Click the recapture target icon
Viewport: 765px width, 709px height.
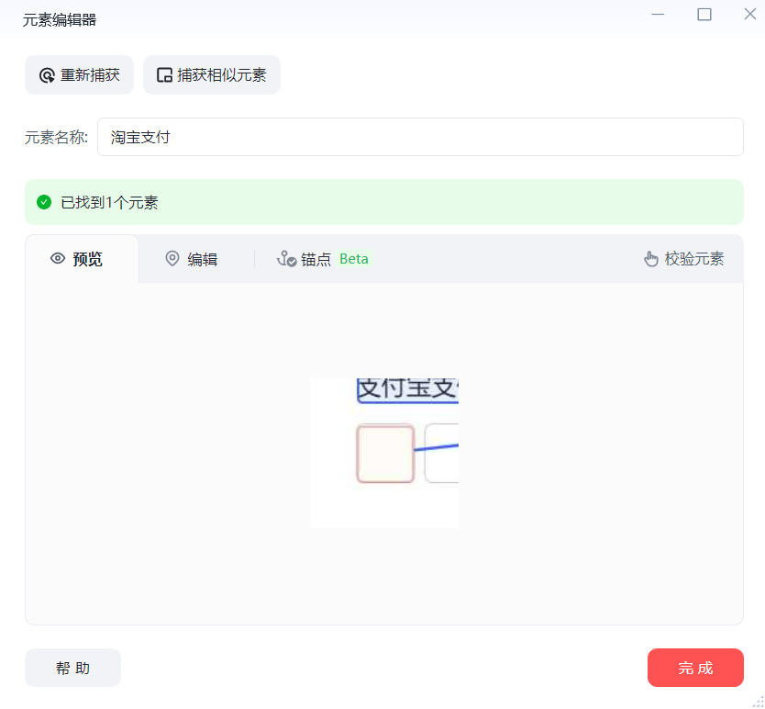tap(47, 75)
